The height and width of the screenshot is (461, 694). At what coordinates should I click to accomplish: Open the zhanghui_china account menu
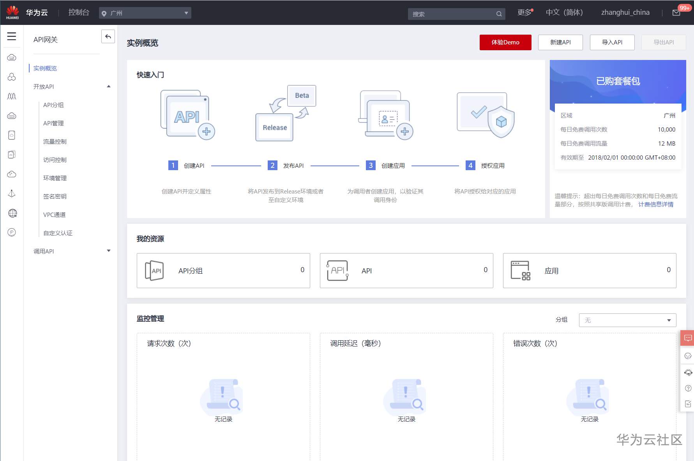[x=625, y=12]
